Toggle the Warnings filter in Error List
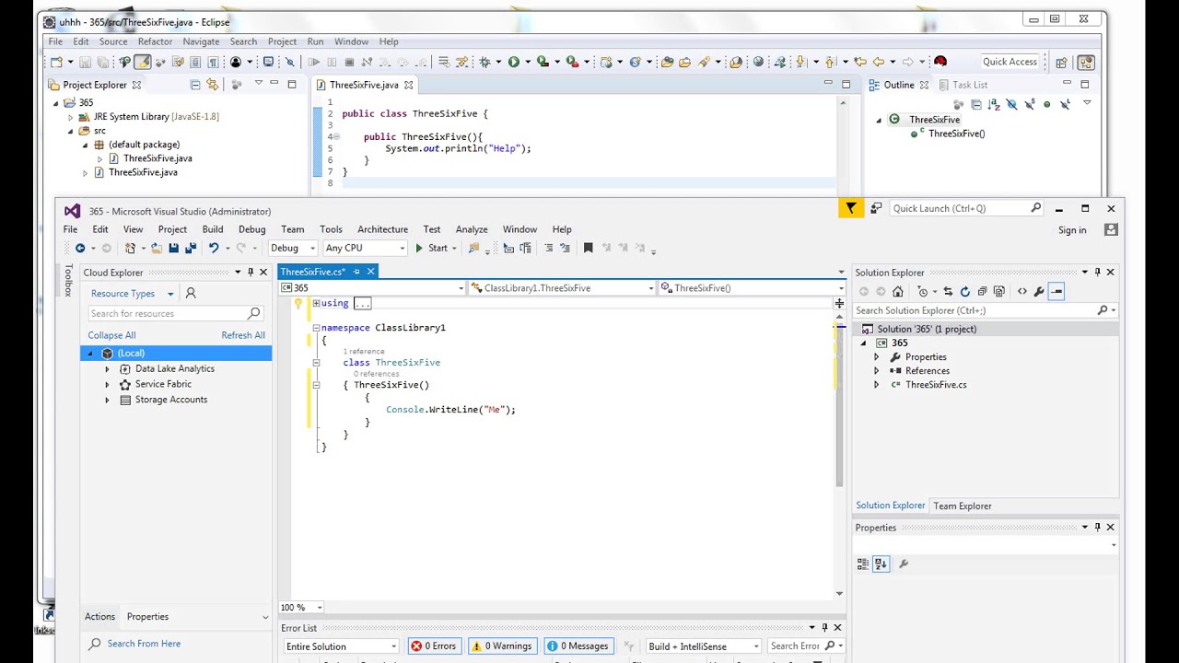Screen dimensions: 1179x663 [x=502, y=646]
